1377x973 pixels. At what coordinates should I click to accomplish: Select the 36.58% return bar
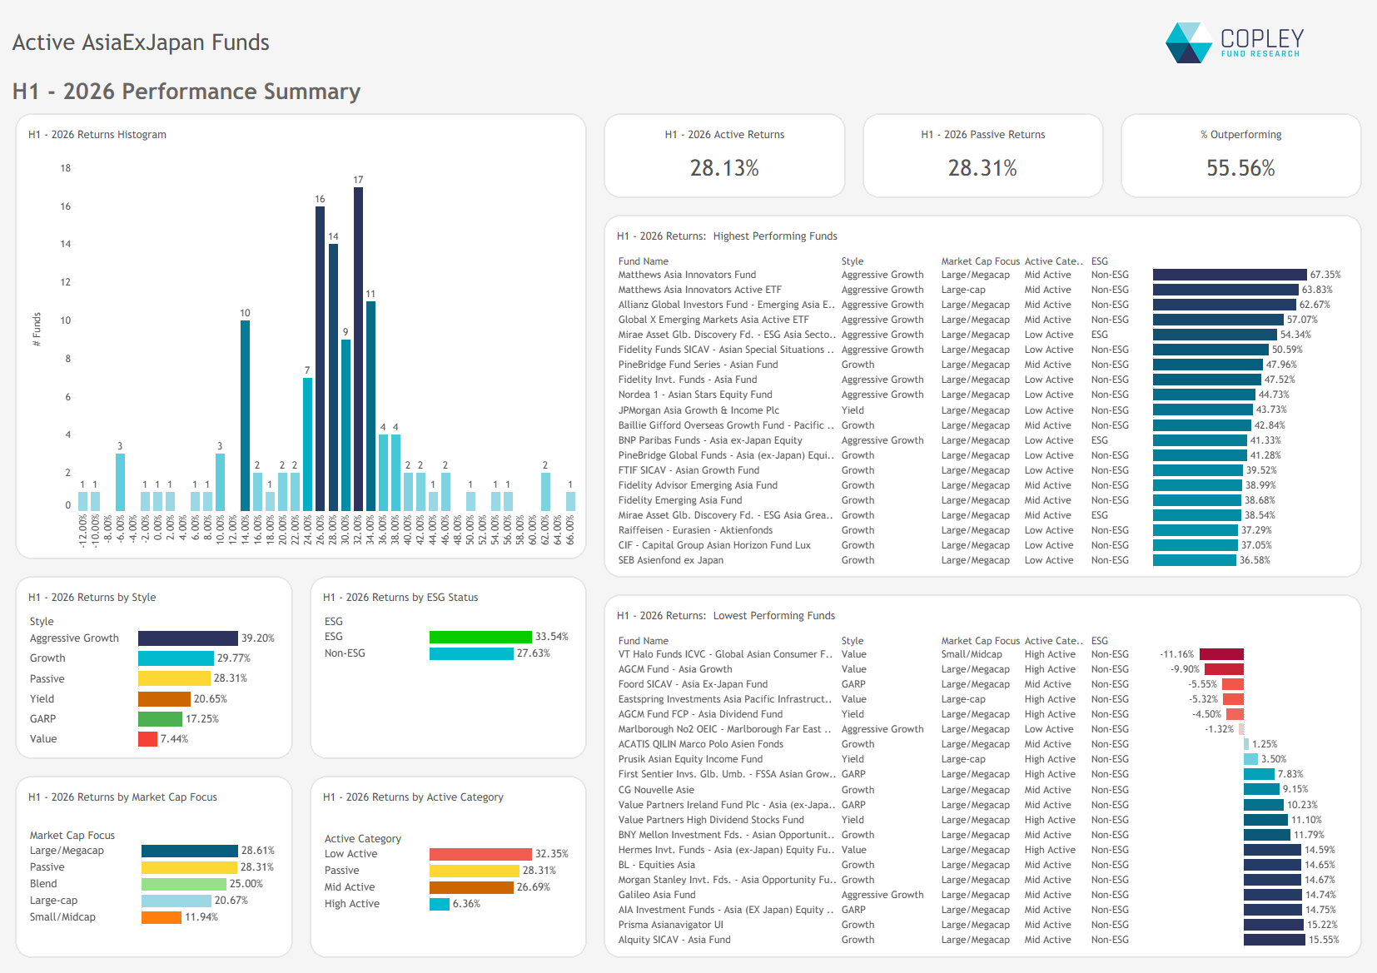(1195, 560)
